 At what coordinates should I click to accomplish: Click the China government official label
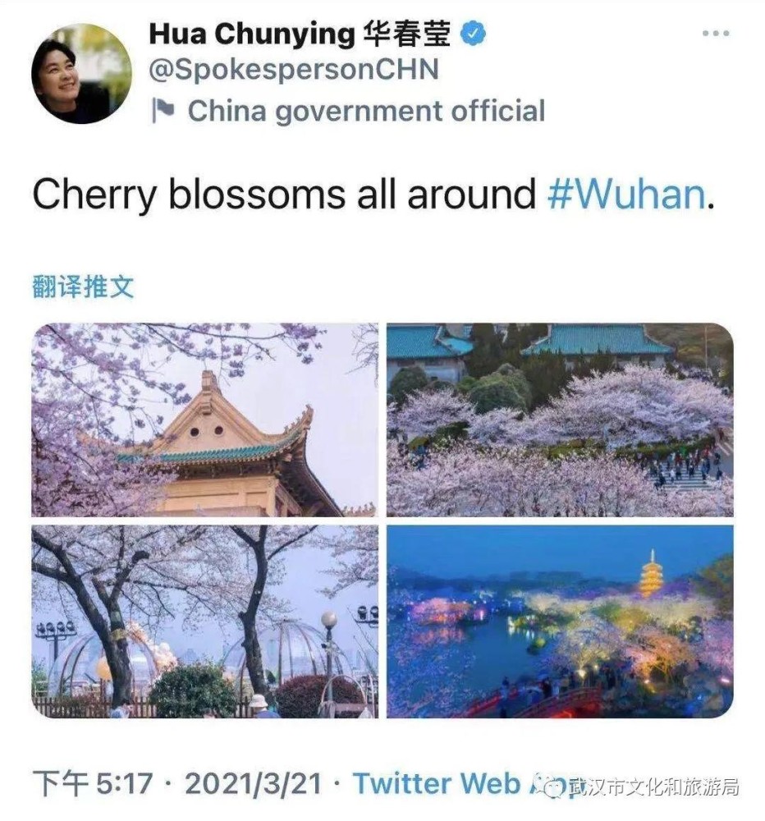366,111
